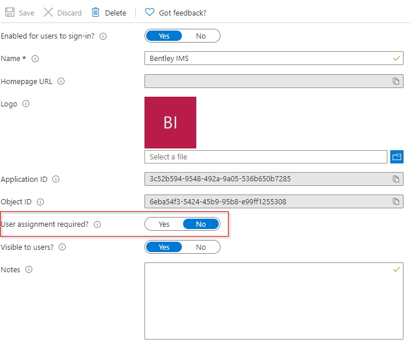Click inside the Notes text area
The height and width of the screenshot is (343, 411).
273,301
